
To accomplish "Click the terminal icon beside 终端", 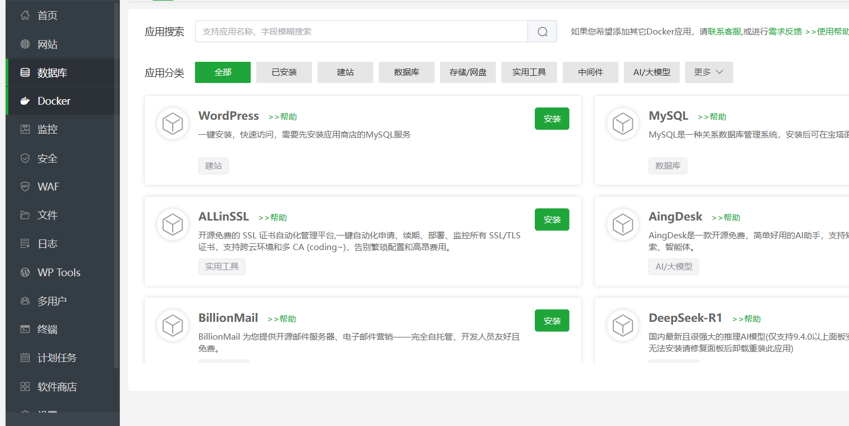I will (x=25, y=329).
